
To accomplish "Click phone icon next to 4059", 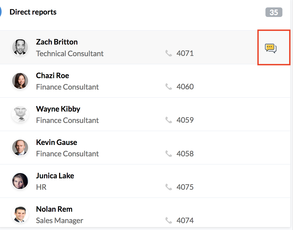I will click(x=168, y=120).
